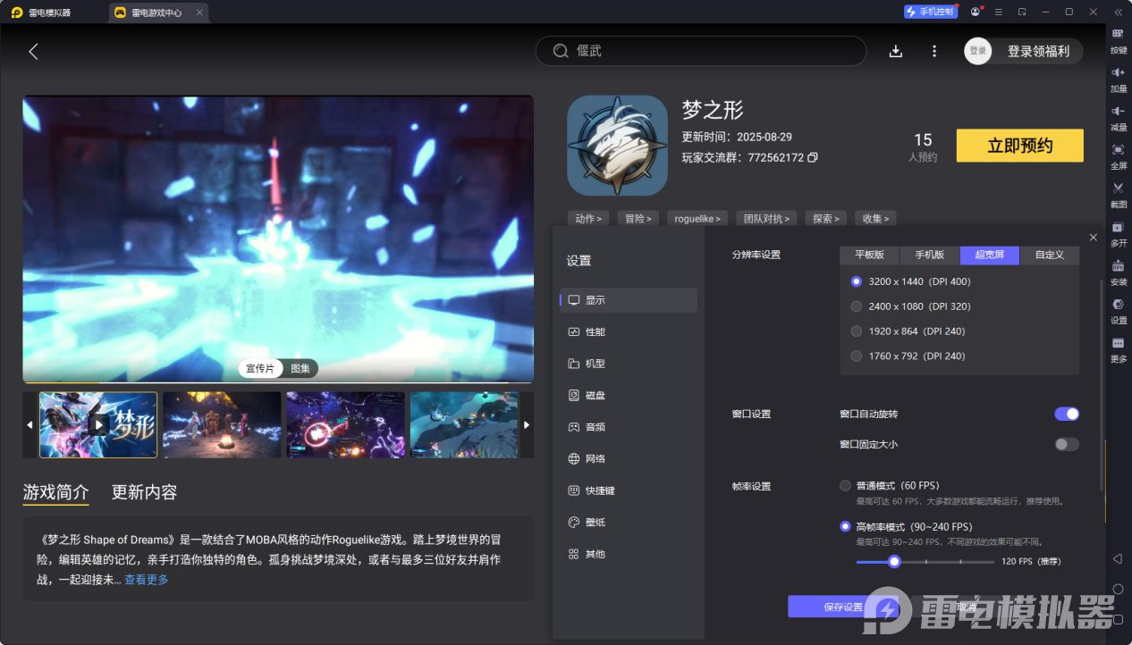
Task: Click the search field containing 偃武
Action: (x=700, y=51)
